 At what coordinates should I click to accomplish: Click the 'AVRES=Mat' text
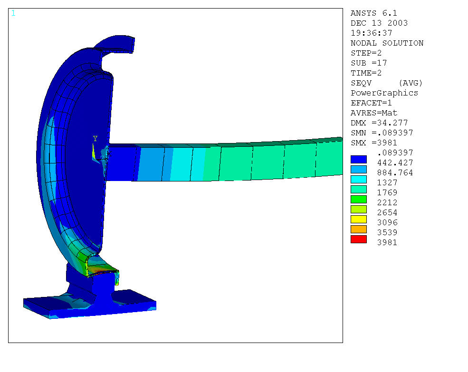point(373,113)
